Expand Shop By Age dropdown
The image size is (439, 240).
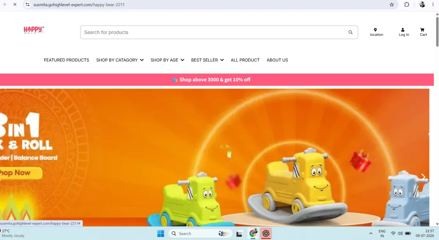(x=168, y=60)
